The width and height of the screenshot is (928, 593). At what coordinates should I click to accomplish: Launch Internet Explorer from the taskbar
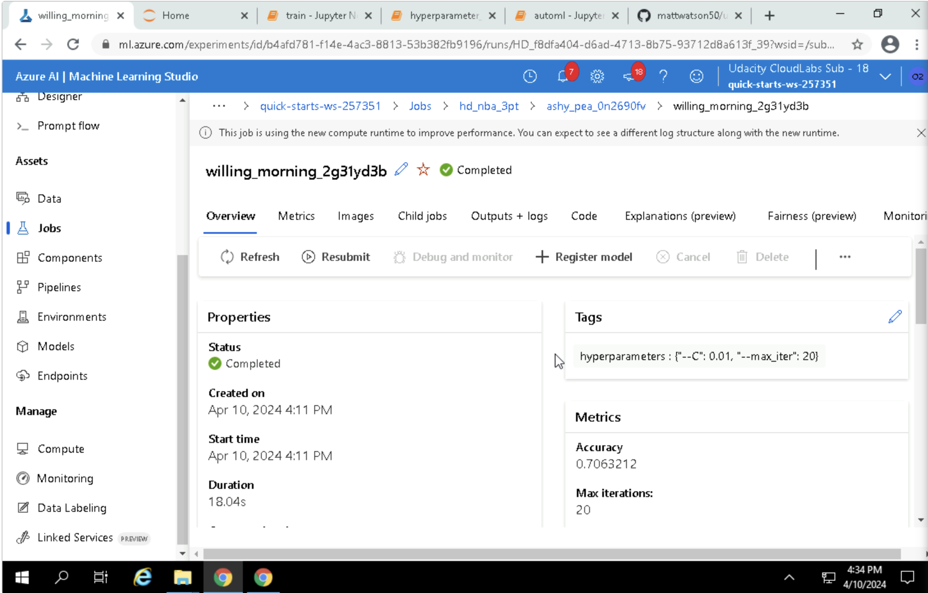point(142,577)
